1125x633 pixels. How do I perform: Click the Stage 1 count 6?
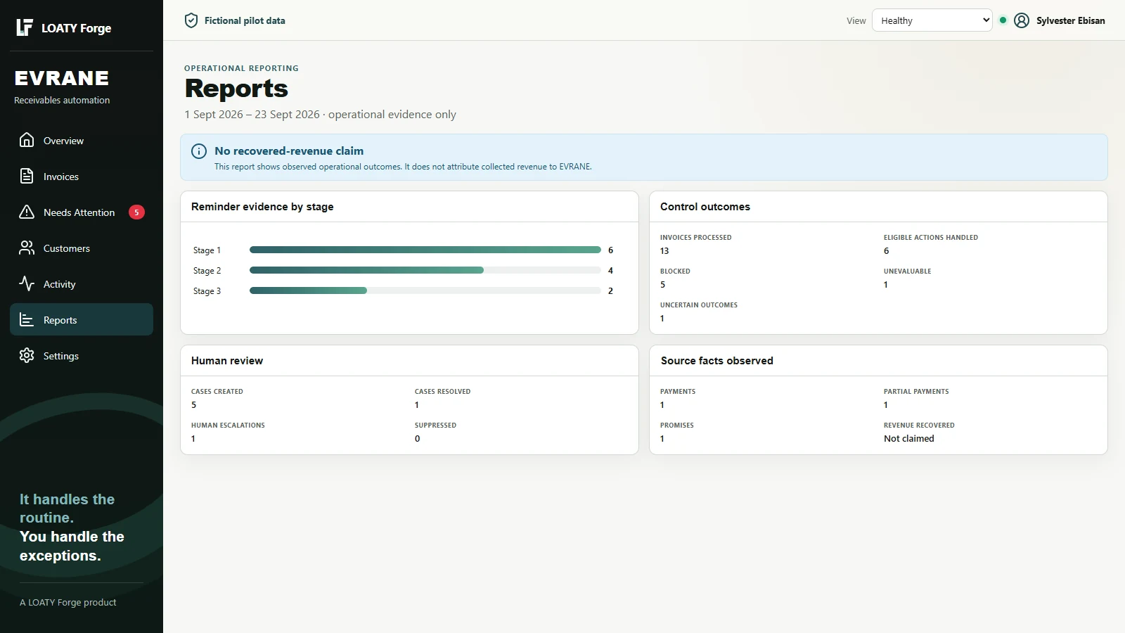(610, 250)
